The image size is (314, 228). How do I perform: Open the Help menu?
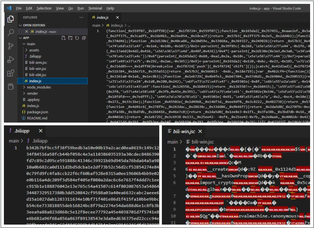[x=110, y=8]
